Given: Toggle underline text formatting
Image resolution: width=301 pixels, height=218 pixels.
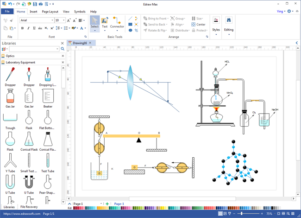Looking at the screenshot, I should click(34, 28).
